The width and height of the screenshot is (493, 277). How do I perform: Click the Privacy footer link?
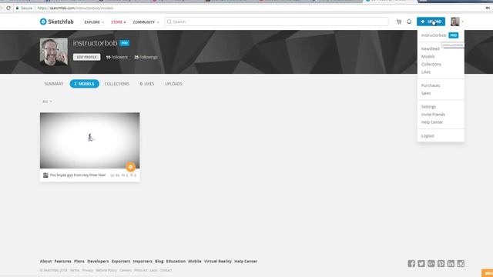(x=88, y=270)
